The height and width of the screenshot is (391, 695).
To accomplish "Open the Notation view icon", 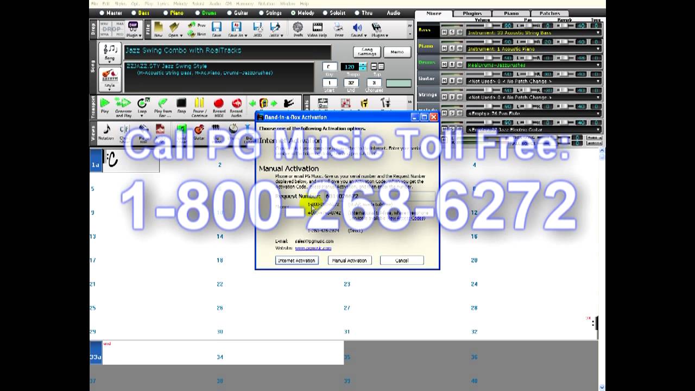I will click(x=107, y=132).
